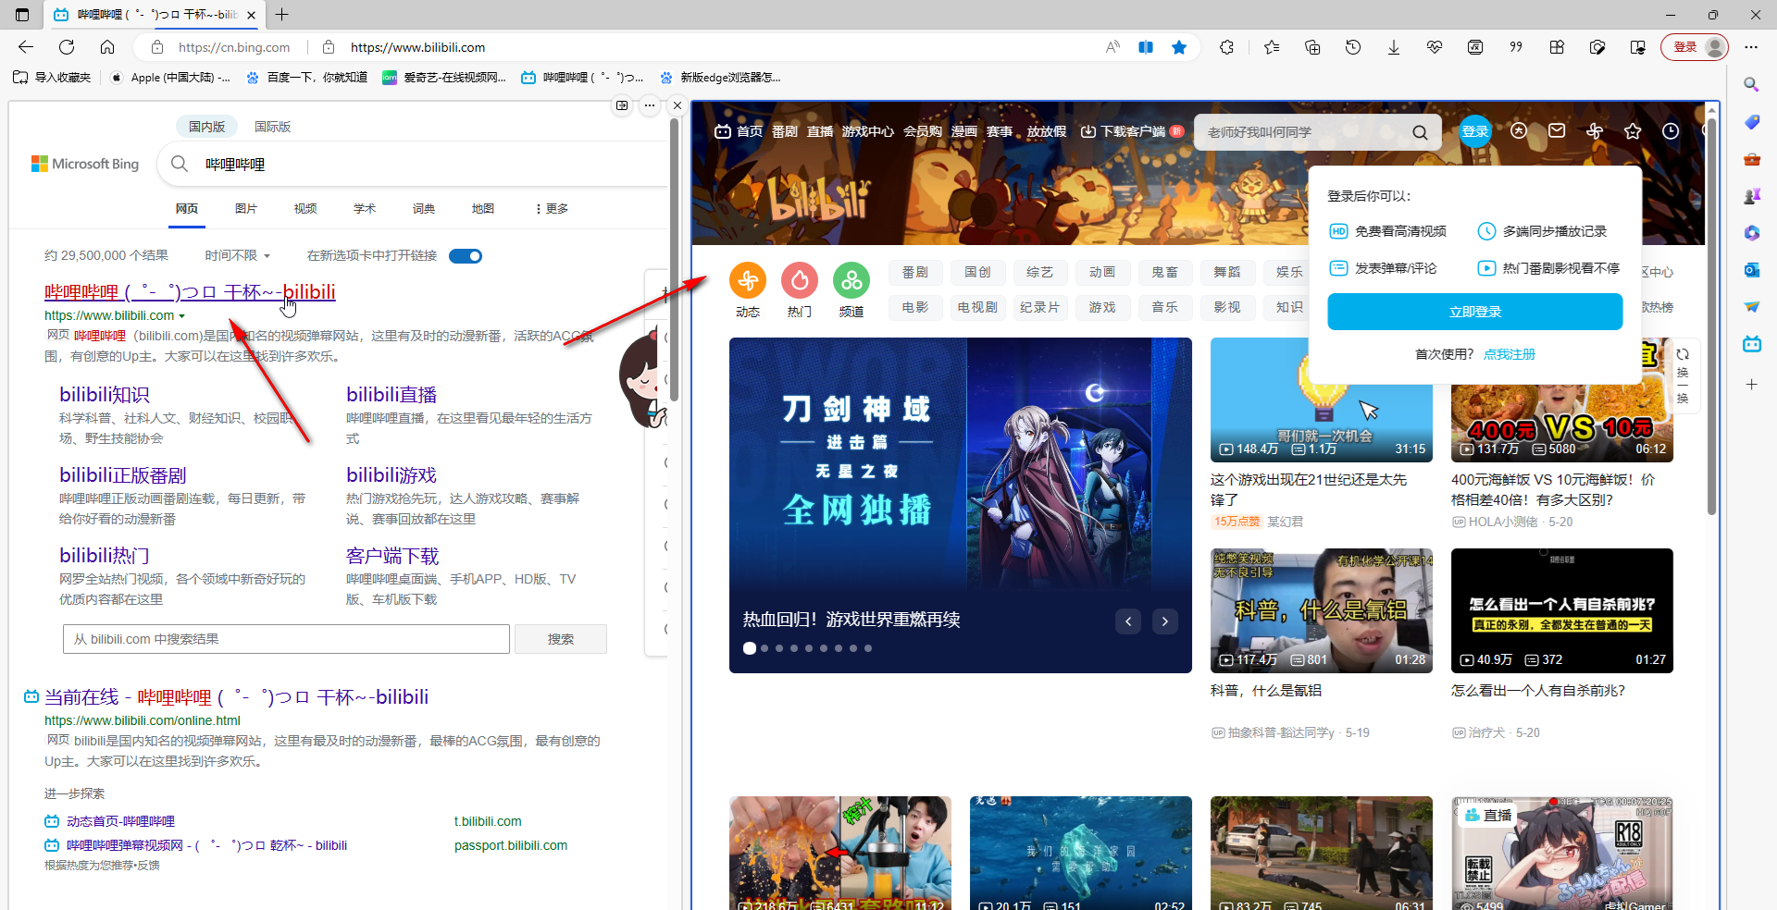Click the Read aloud icon

coord(1112,47)
